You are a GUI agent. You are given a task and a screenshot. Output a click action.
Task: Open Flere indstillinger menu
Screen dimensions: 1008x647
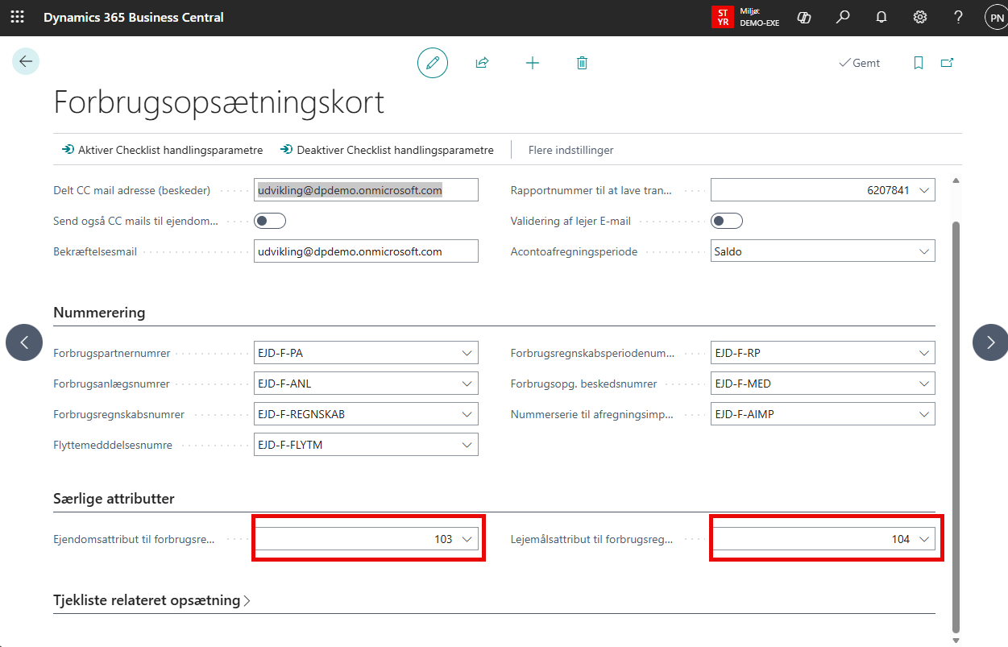[x=570, y=150]
